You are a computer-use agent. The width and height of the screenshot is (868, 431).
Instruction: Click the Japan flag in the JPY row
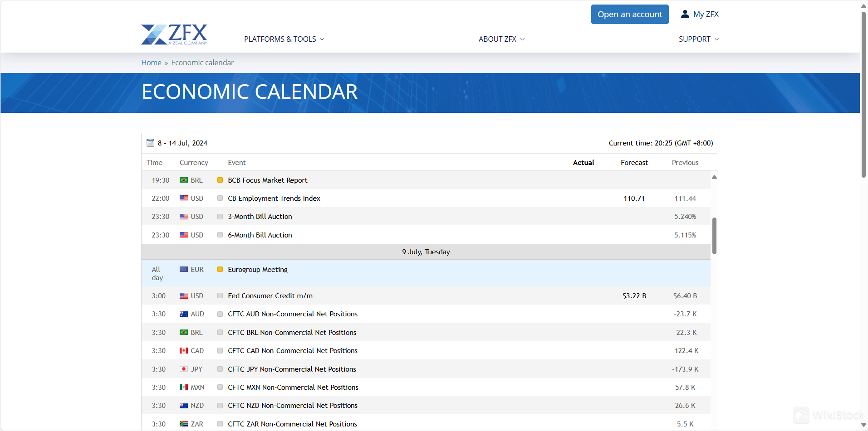[184, 369]
